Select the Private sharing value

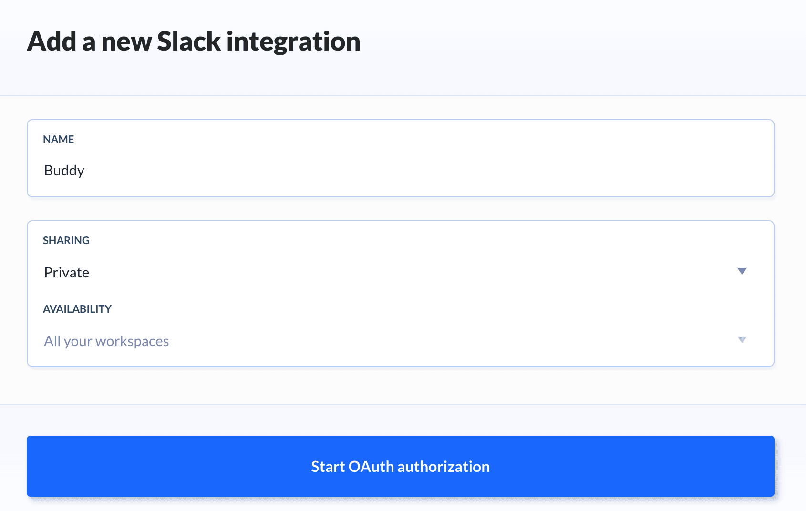(67, 273)
